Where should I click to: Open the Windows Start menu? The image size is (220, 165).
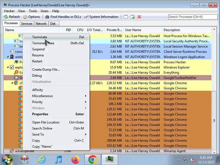[8, 160]
